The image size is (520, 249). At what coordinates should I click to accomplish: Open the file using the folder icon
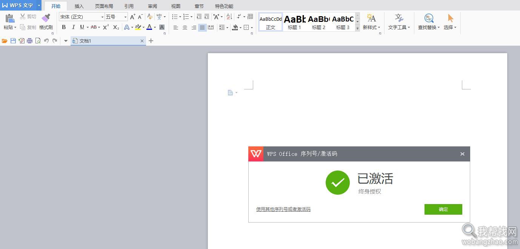coord(5,41)
